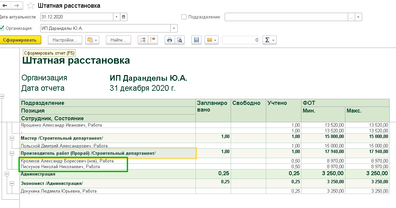Click the Свободно column header
Viewport: 396px width, 208px height.
point(248,111)
